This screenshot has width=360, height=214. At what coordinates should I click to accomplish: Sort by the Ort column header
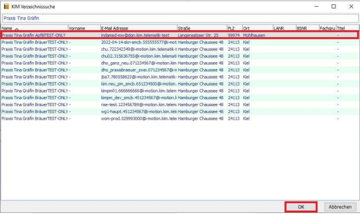coord(257,28)
